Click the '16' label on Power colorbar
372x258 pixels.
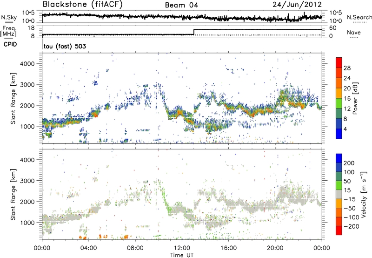click(347, 99)
